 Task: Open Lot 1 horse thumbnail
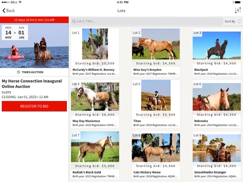[x=95, y=44]
